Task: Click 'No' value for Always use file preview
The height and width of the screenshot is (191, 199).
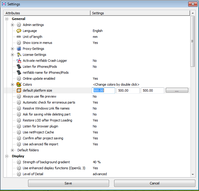Action: click(94, 96)
